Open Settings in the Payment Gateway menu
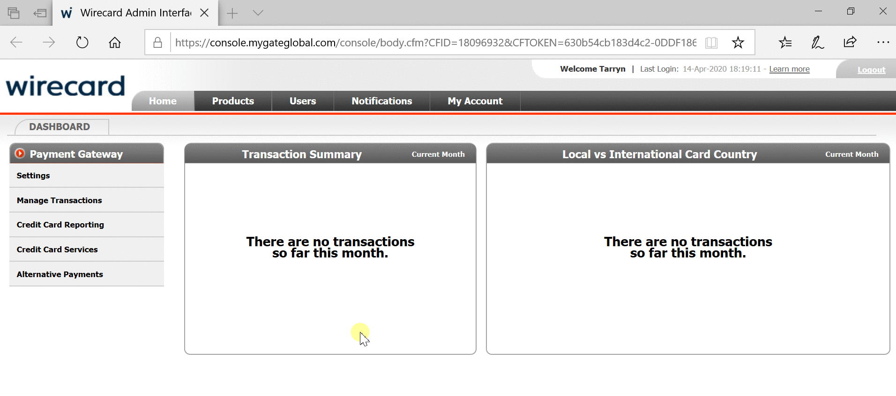 87,176
